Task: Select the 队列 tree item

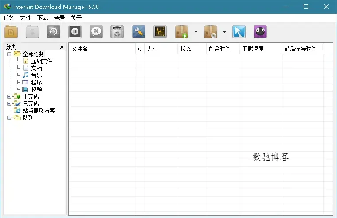Action: [28, 118]
